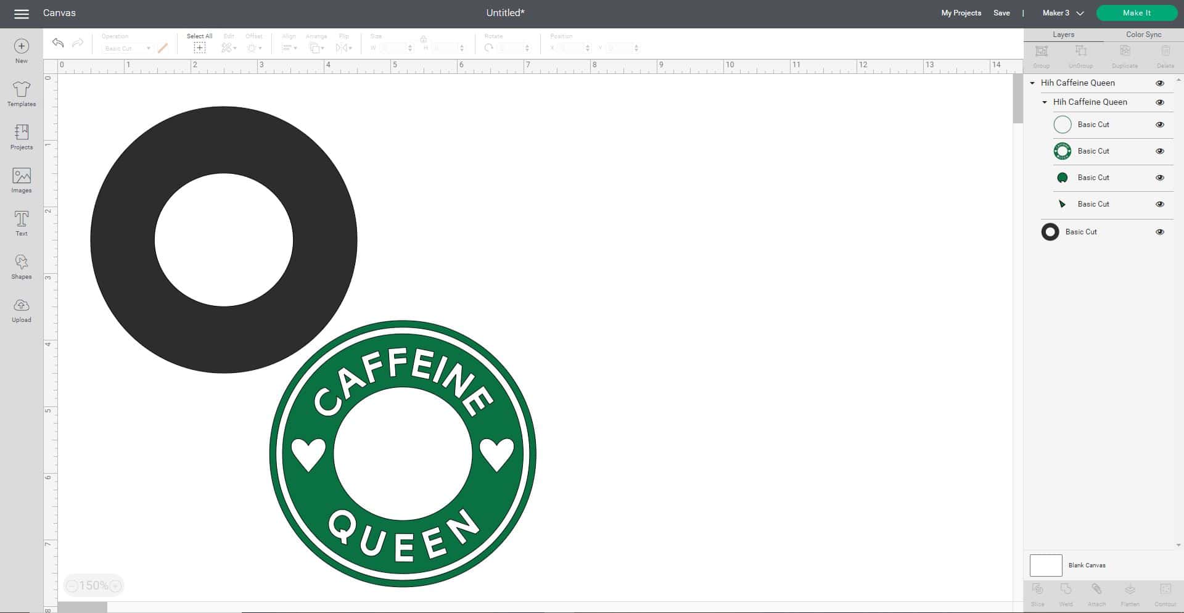Screen dimensions: 1184x613
Task: Open the Shapes panel
Action: click(22, 267)
